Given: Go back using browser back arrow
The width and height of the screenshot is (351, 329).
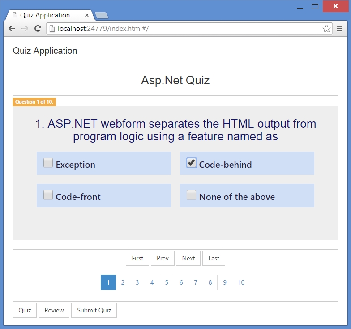Looking at the screenshot, I should (12, 29).
